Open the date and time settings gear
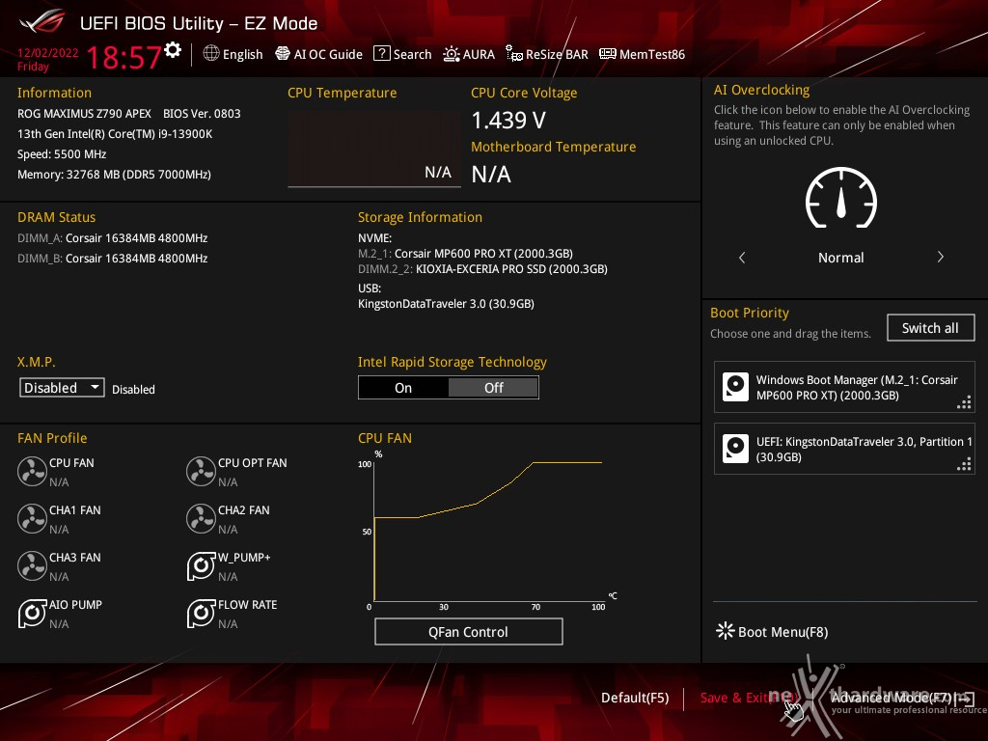988x741 pixels. [173, 50]
